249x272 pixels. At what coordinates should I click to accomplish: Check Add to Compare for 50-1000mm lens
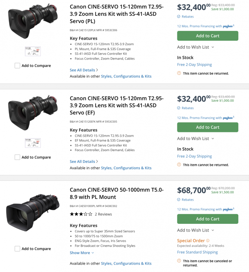tap(17, 249)
